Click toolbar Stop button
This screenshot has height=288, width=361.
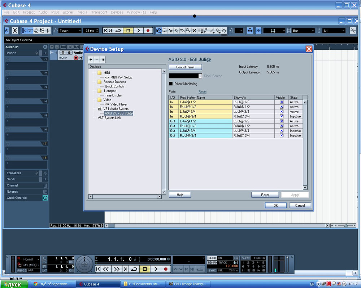point(128,31)
